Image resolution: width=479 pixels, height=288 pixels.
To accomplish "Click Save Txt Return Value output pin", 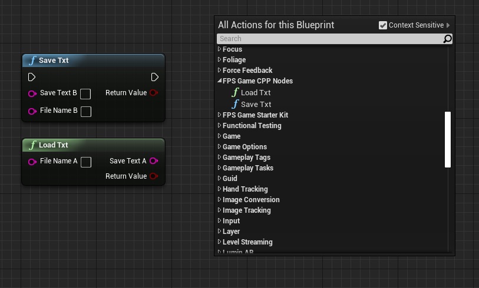I will tap(154, 93).
